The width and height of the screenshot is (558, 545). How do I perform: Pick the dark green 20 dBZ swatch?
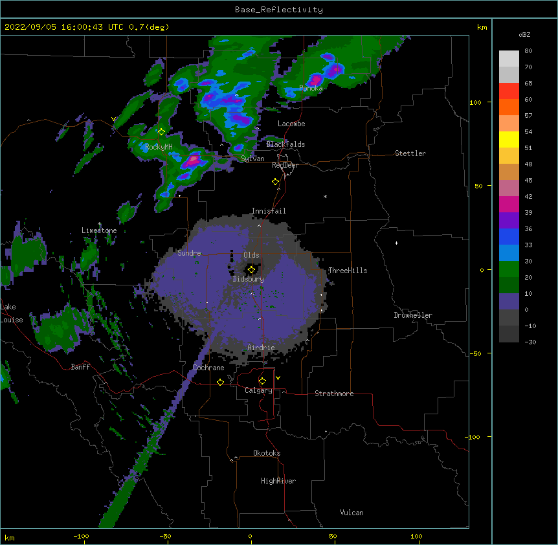point(509,285)
